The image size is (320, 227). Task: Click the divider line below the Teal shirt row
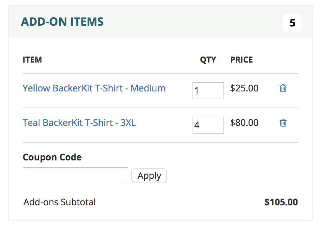pyautogui.click(x=160, y=142)
